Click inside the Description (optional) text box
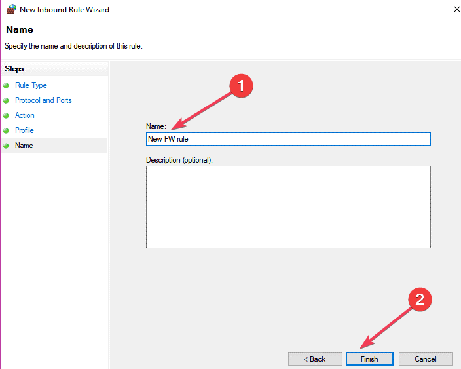The image size is (461, 369). click(x=288, y=207)
